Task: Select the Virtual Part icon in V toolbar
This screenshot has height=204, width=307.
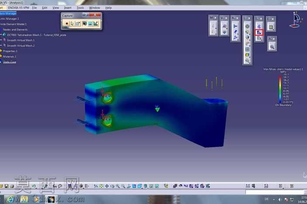Action: tap(225, 27)
